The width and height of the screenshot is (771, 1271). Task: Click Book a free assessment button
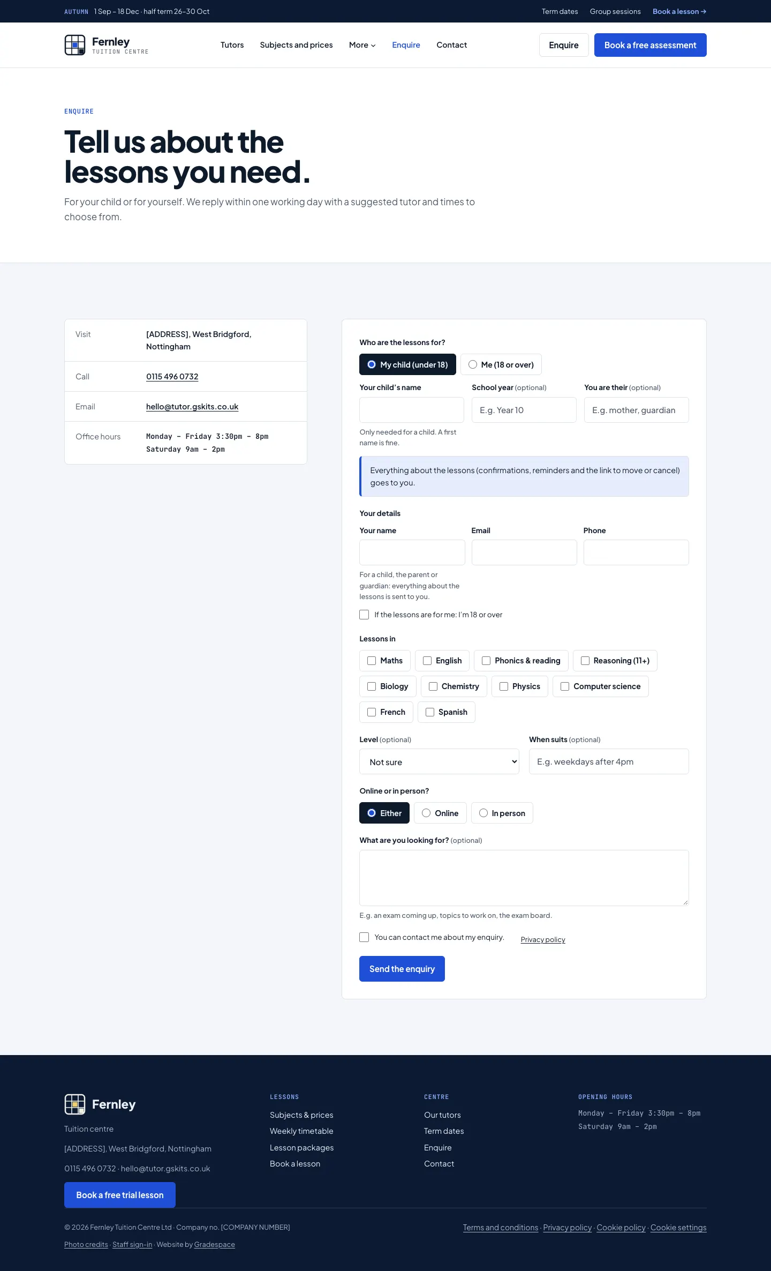650,45
